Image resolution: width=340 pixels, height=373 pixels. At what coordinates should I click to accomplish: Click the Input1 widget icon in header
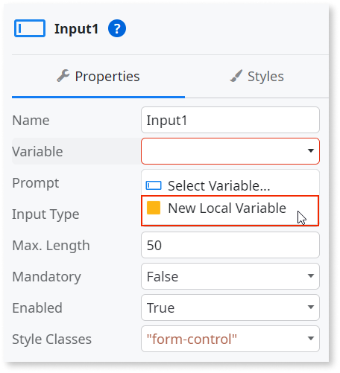30,28
